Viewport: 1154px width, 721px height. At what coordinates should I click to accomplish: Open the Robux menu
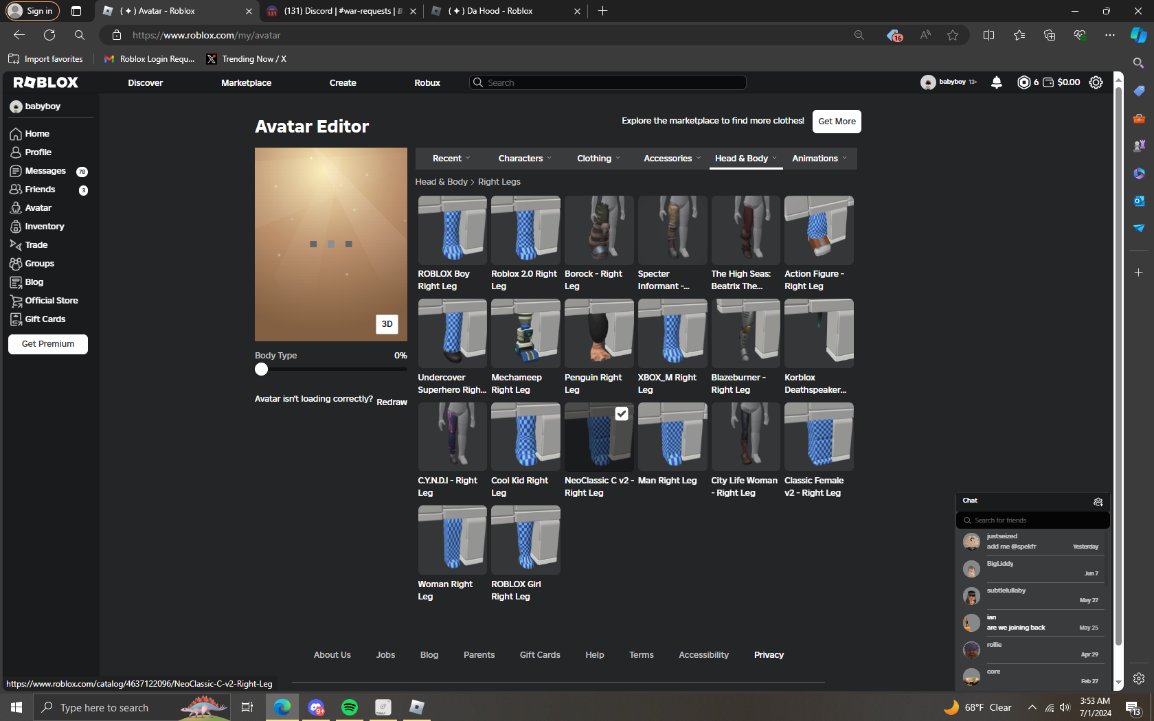pos(427,83)
